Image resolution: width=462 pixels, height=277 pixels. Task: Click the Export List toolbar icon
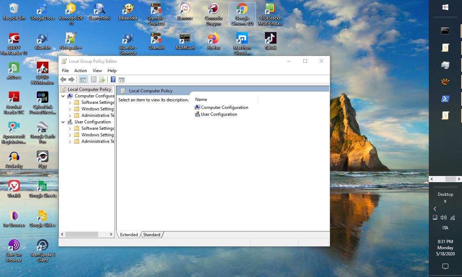click(102, 80)
